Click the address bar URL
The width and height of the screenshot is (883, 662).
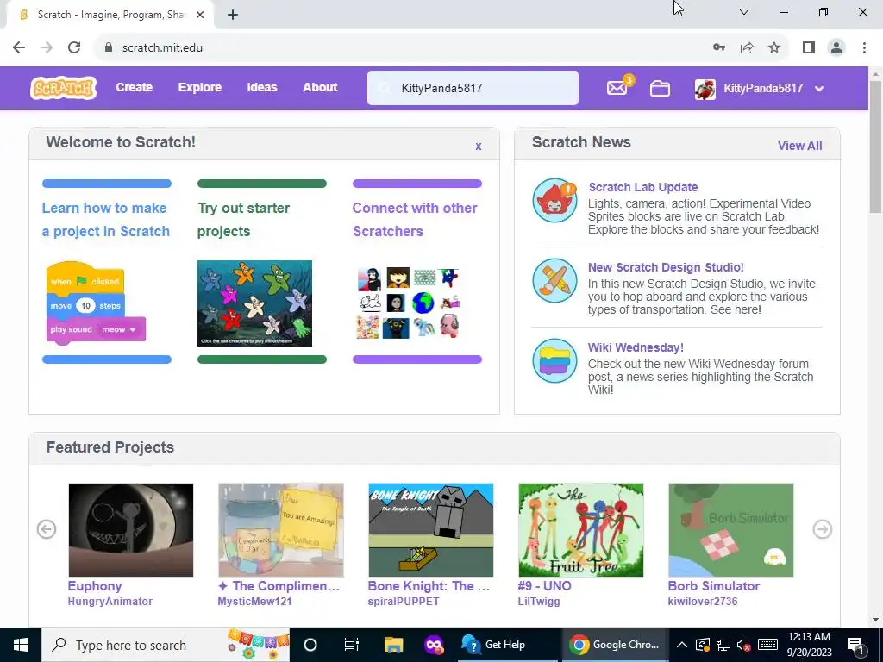point(162,48)
